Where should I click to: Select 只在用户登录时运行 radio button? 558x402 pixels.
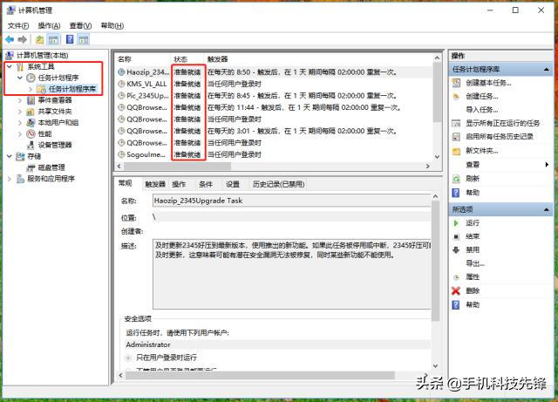pos(128,358)
